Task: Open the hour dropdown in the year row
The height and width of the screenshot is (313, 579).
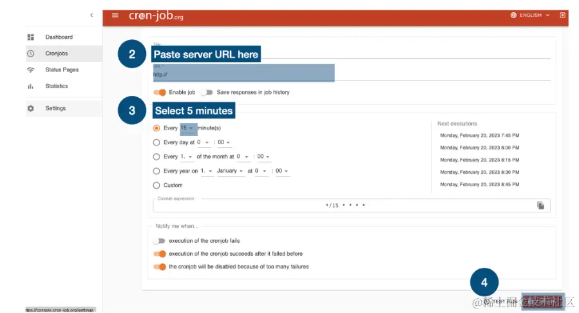Action: pos(261,171)
